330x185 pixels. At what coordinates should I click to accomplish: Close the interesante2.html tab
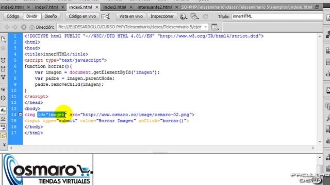click(176, 7)
